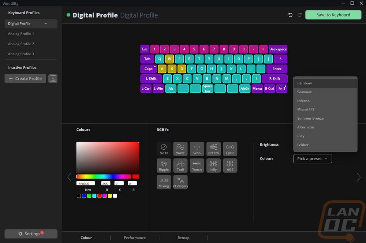Click the redo arrow icon
Screen dimensions: 366x243
coord(299,15)
